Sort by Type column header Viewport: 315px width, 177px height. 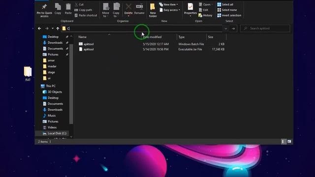click(182, 37)
